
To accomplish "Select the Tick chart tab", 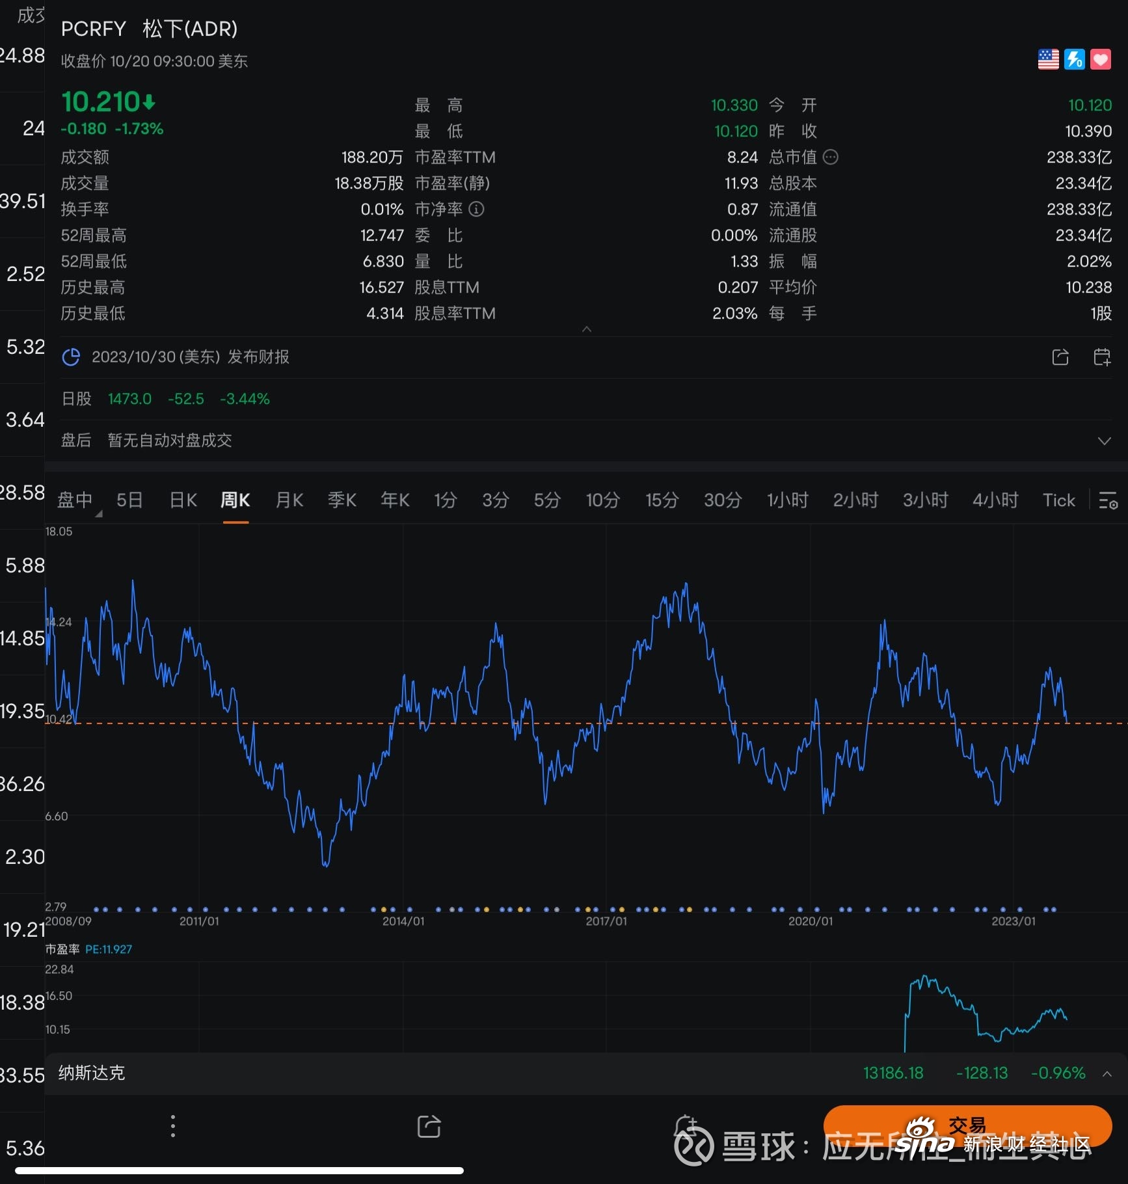I will tap(1059, 500).
